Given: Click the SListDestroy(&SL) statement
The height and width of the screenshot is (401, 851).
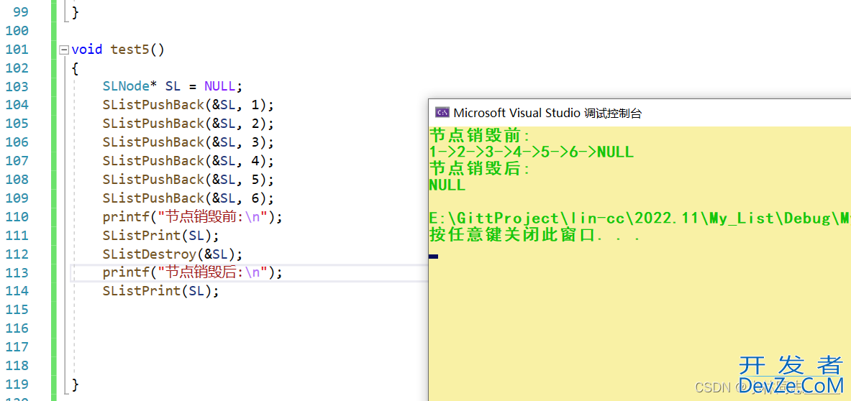Looking at the screenshot, I should (x=173, y=254).
